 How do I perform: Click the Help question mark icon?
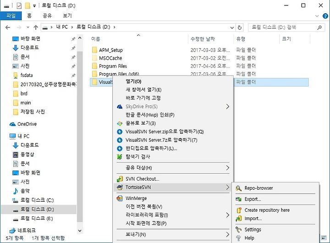click(x=238, y=238)
